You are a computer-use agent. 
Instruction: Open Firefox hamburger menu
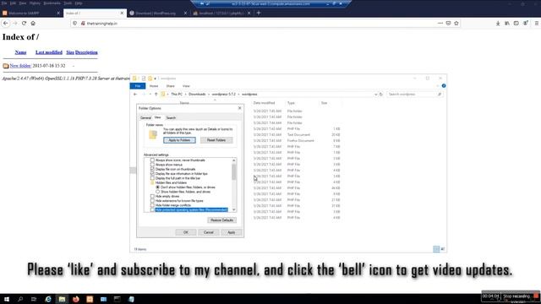[537, 23]
